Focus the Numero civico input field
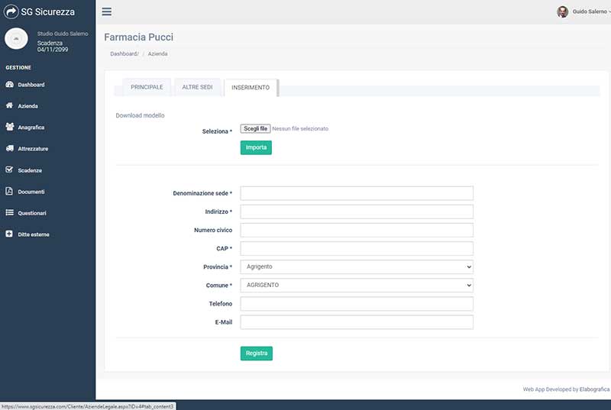This screenshot has width=611, height=410. pos(357,230)
